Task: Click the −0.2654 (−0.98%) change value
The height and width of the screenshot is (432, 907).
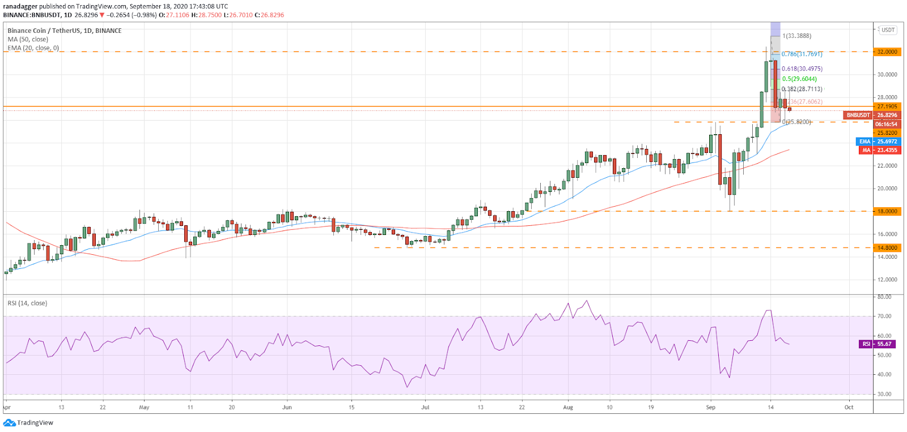Action: pyautogui.click(x=131, y=15)
